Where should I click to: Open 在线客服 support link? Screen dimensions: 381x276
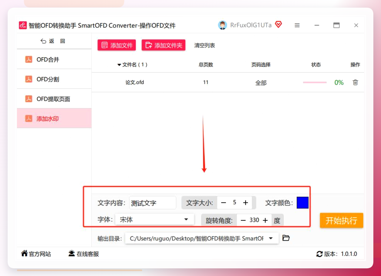[84, 254]
